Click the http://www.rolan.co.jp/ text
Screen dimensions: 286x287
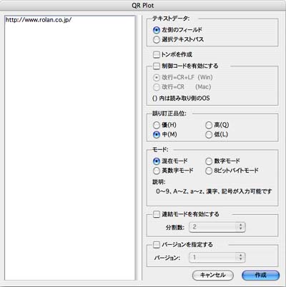[x=39, y=20]
